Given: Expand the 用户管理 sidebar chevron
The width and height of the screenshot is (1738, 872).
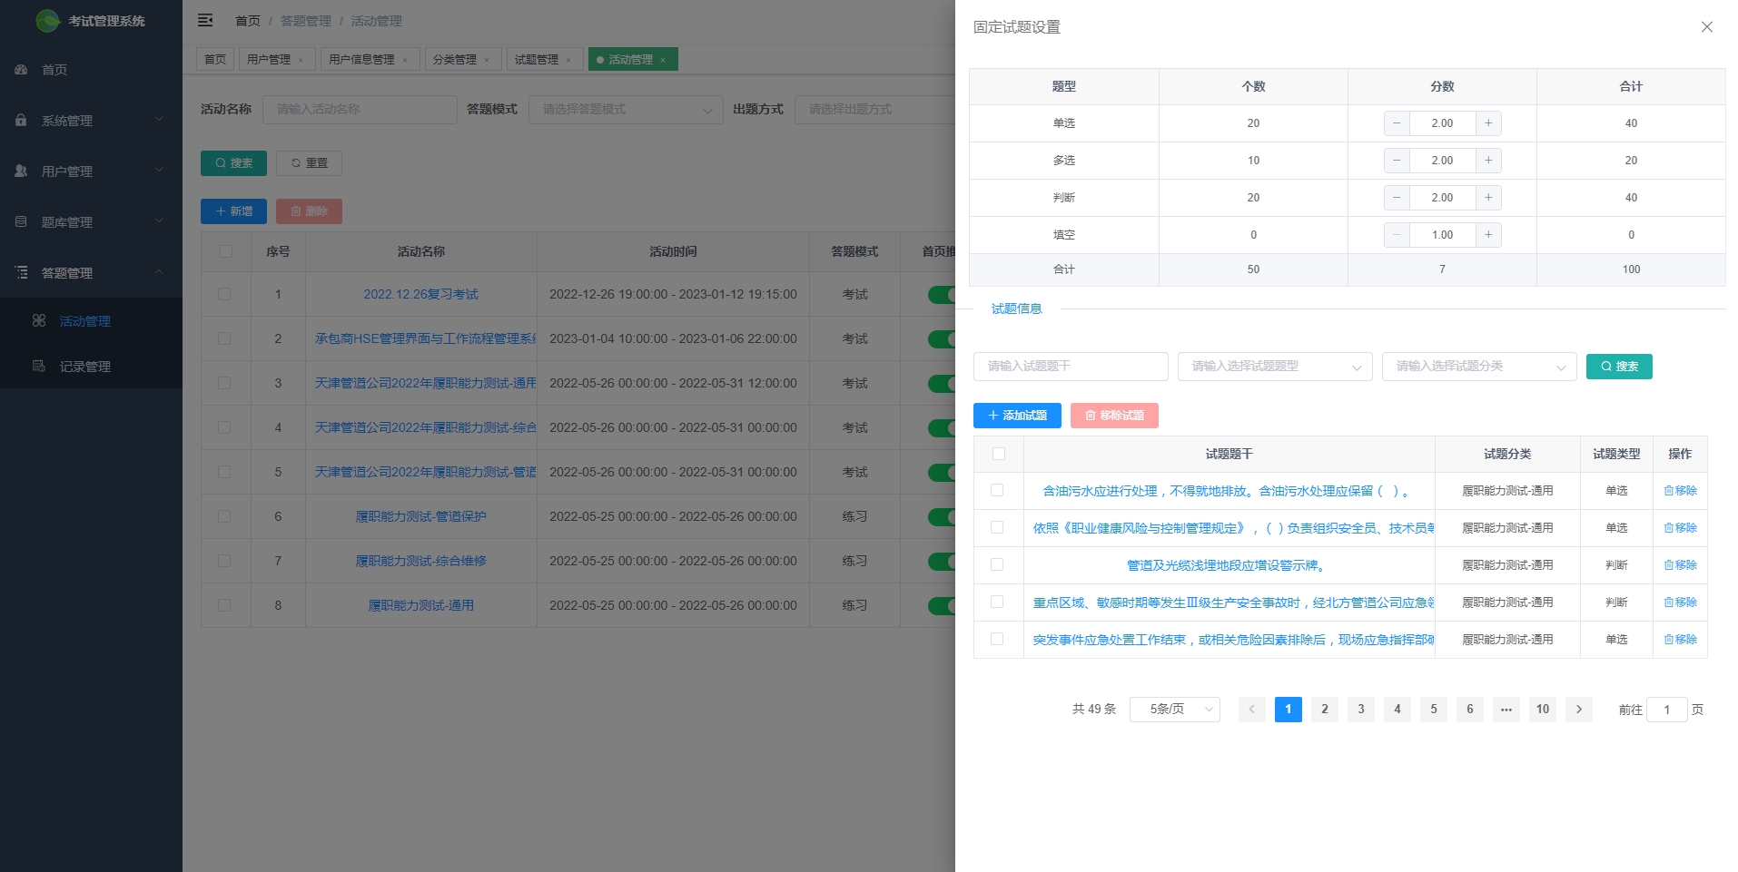Looking at the screenshot, I should 159,171.
